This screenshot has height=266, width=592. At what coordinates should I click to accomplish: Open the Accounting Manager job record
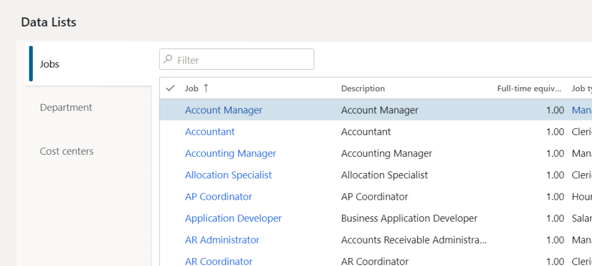(x=230, y=153)
